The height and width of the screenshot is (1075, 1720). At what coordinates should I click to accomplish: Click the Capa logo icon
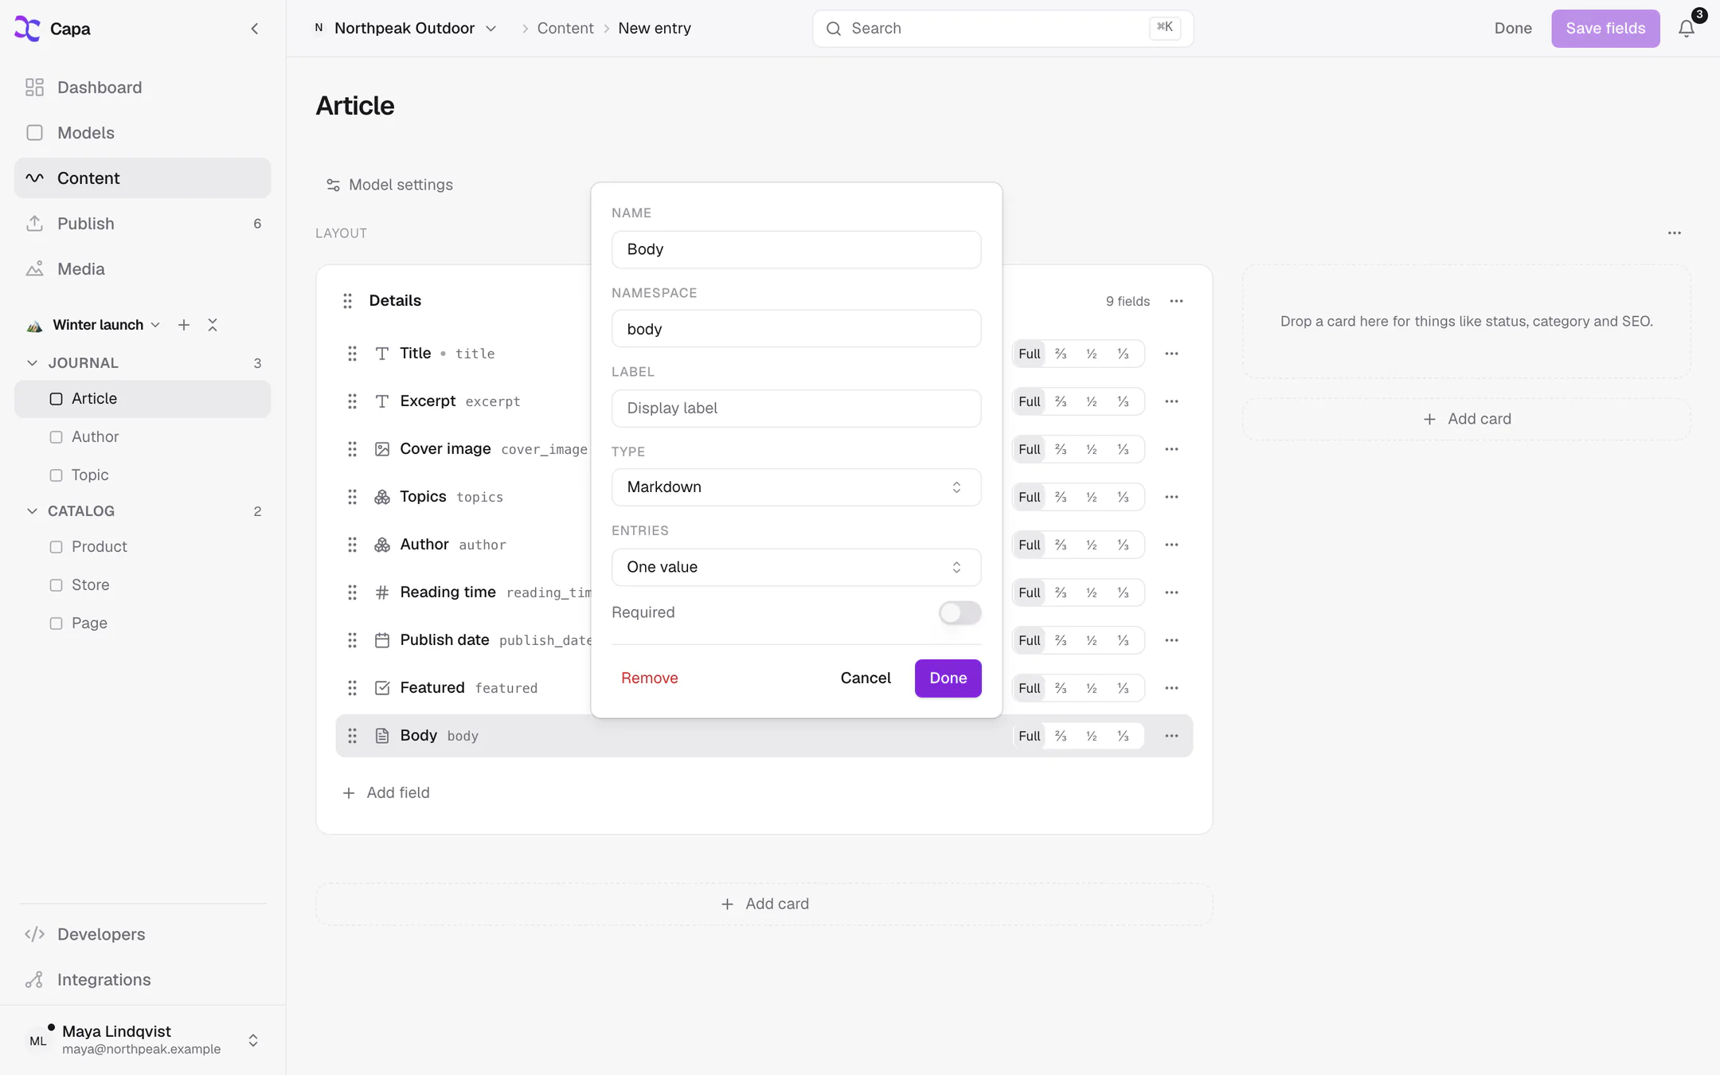[27, 29]
